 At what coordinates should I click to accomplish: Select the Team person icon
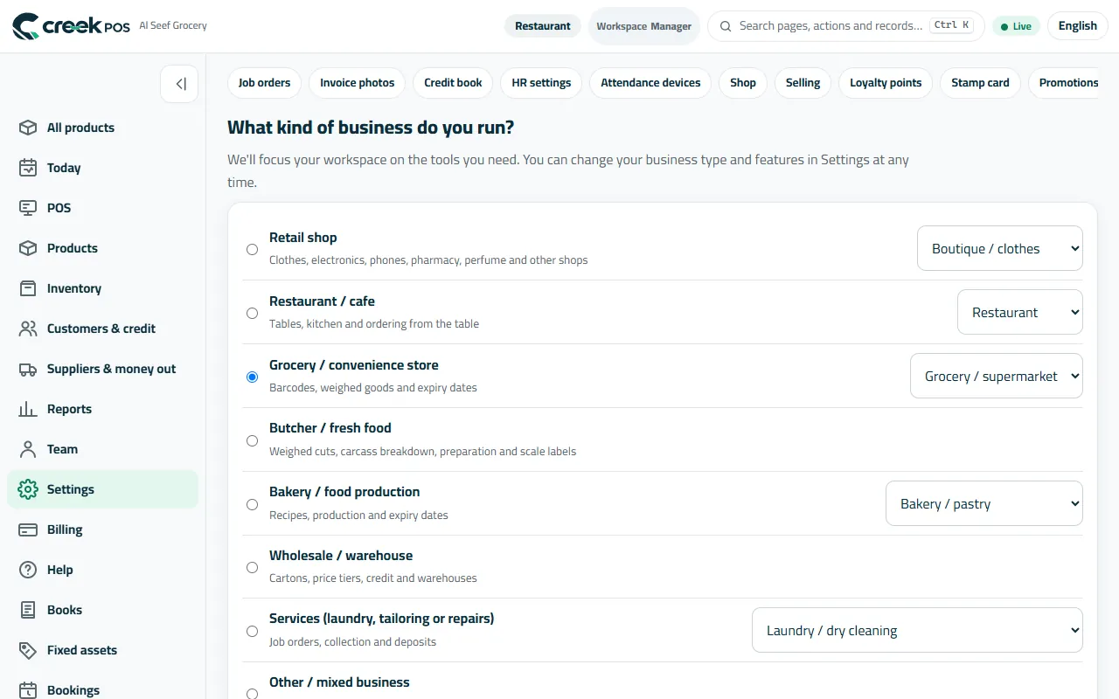(28, 449)
